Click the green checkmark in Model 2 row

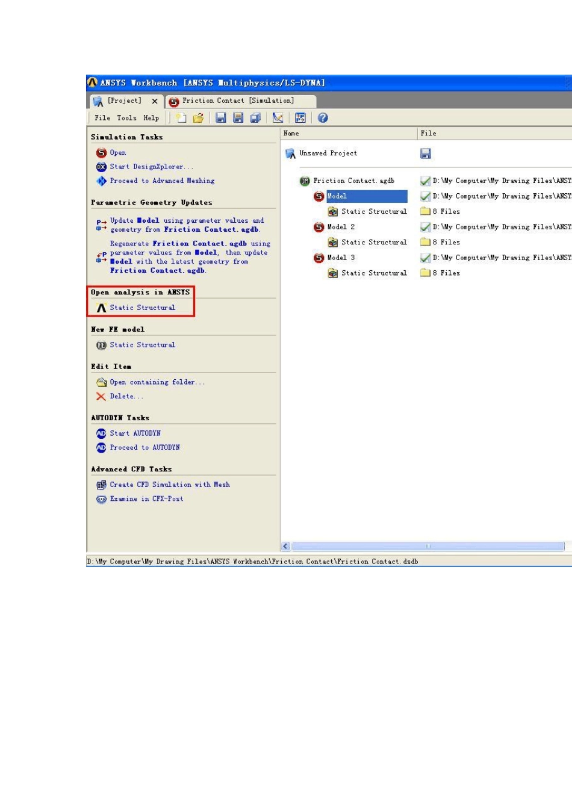[x=425, y=227]
